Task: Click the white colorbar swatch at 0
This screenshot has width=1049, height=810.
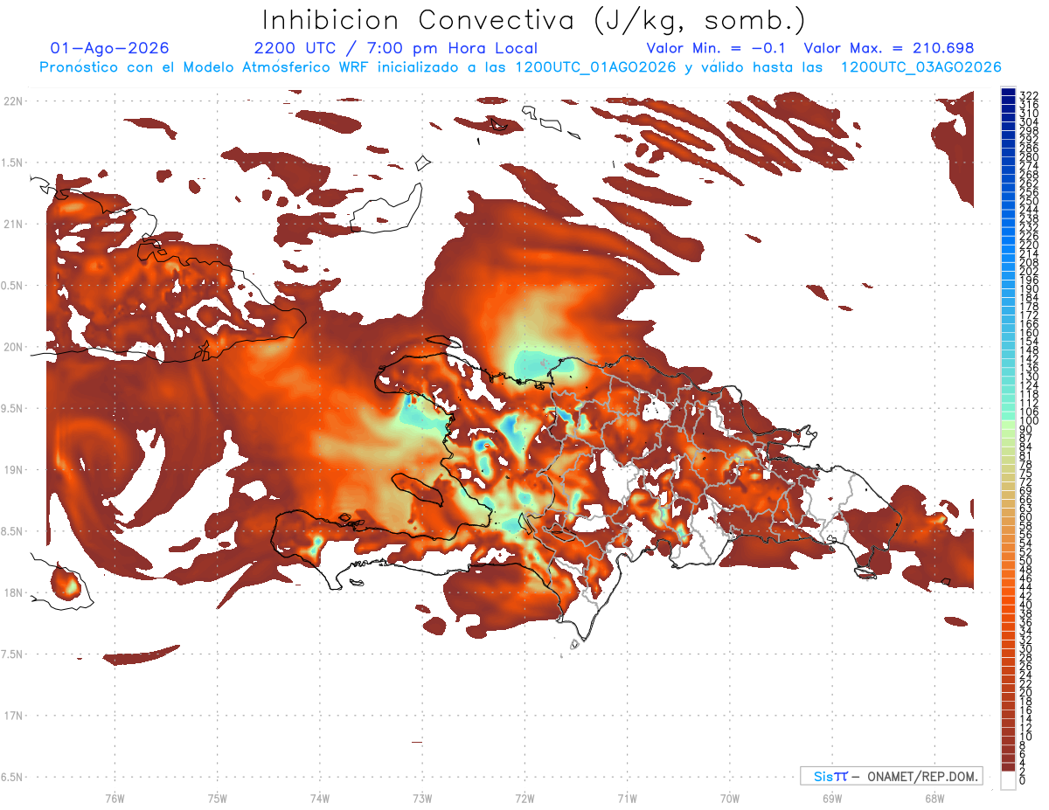Action: click(x=1008, y=781)
